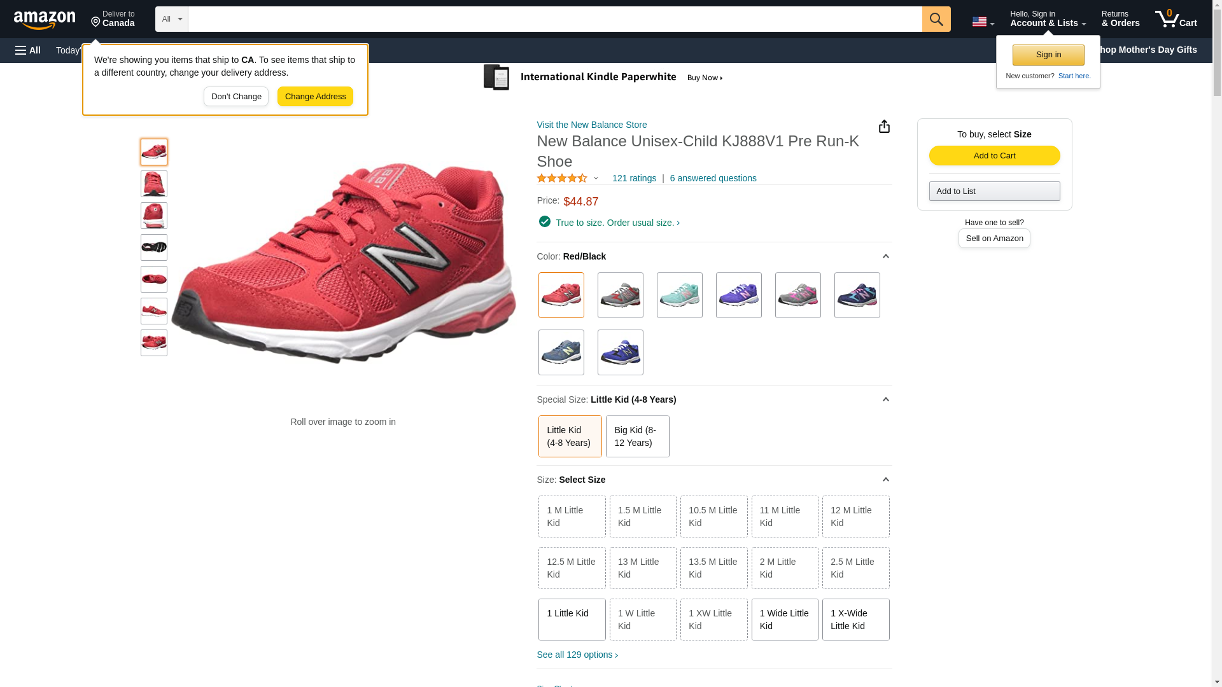Collapse the Special Size section chevron
1222x687 pixels.
(885, 399)
